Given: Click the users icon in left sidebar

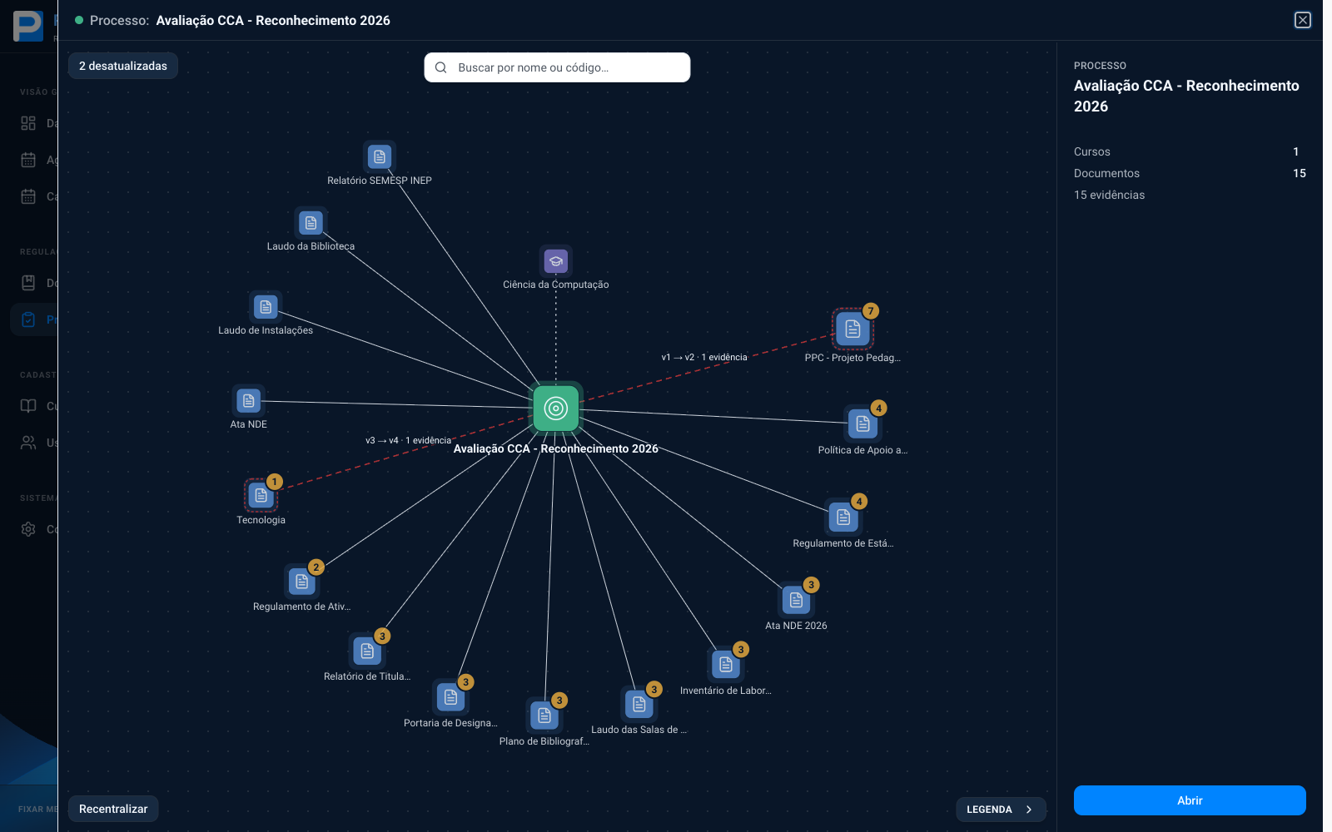Looking at the screenshot, I should 28,443.
